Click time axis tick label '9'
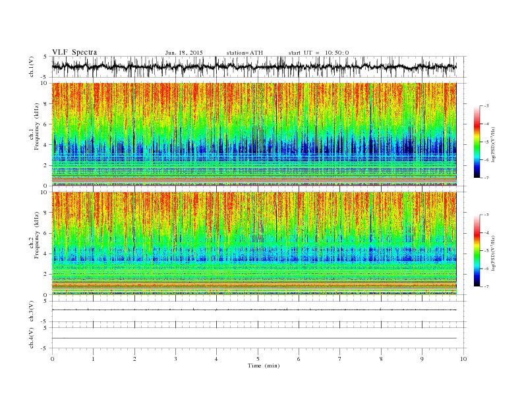Screen dimensions: 522x403 [x=422, y=359]
